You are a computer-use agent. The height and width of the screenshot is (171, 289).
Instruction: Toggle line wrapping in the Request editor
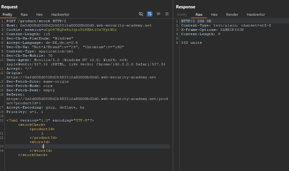pos(149,14)
